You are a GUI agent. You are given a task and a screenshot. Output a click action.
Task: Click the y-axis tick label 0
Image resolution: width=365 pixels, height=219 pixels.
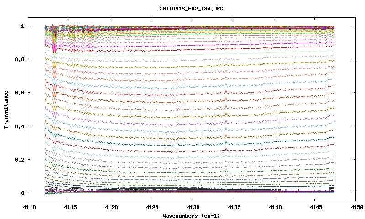[x=22, y=193]
